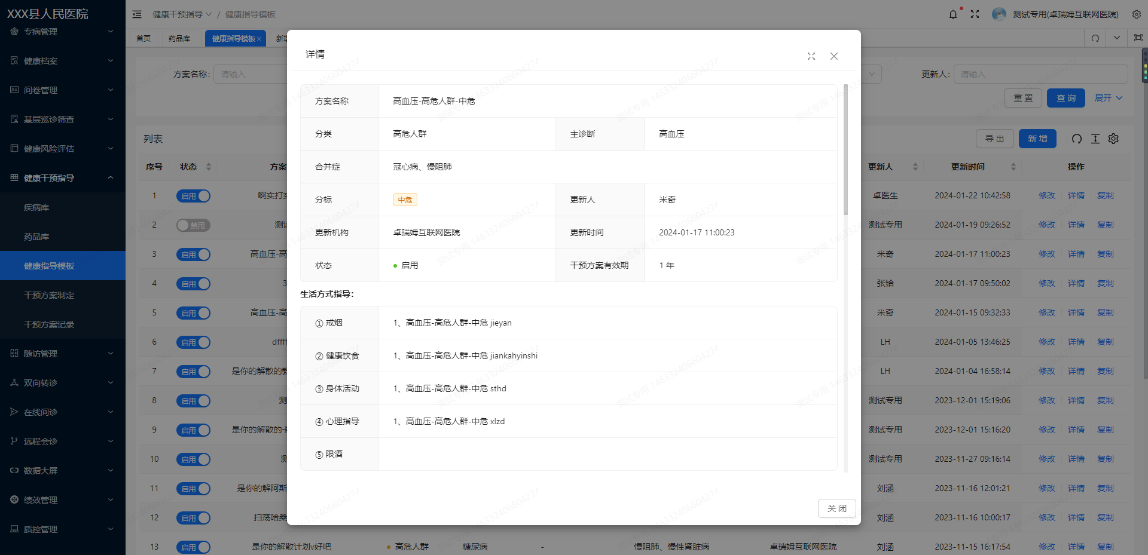Close the dialog using the 关闭 button
Image resolution: width=1148 pixels, height=555 pixels.
[836, 508]
